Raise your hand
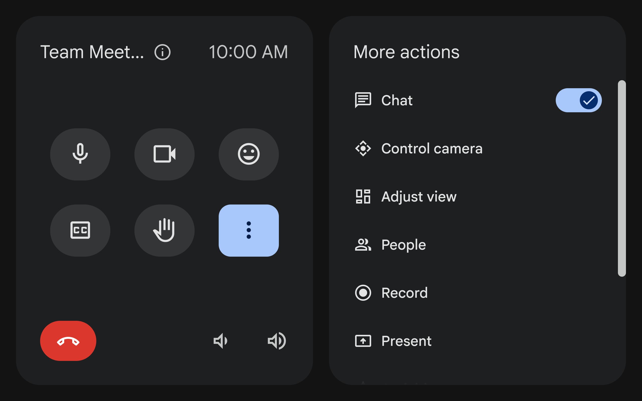The width and height of the screenshot is (642, 401). pos(165,230)
